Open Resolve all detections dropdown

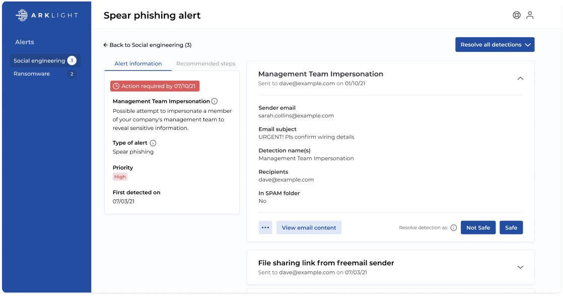point(495,44)
